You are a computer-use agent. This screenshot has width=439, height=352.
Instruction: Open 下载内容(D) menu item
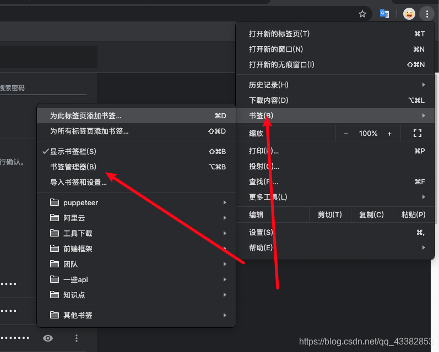[335, 100]
